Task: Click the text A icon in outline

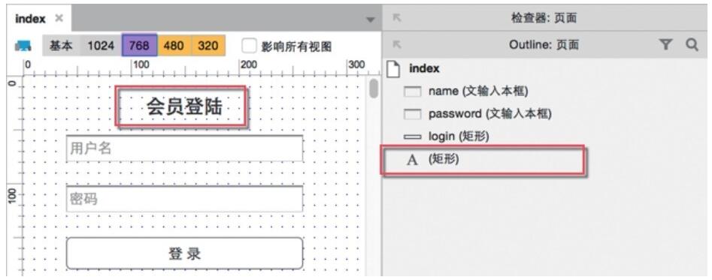Action: (x=412, y=161)
